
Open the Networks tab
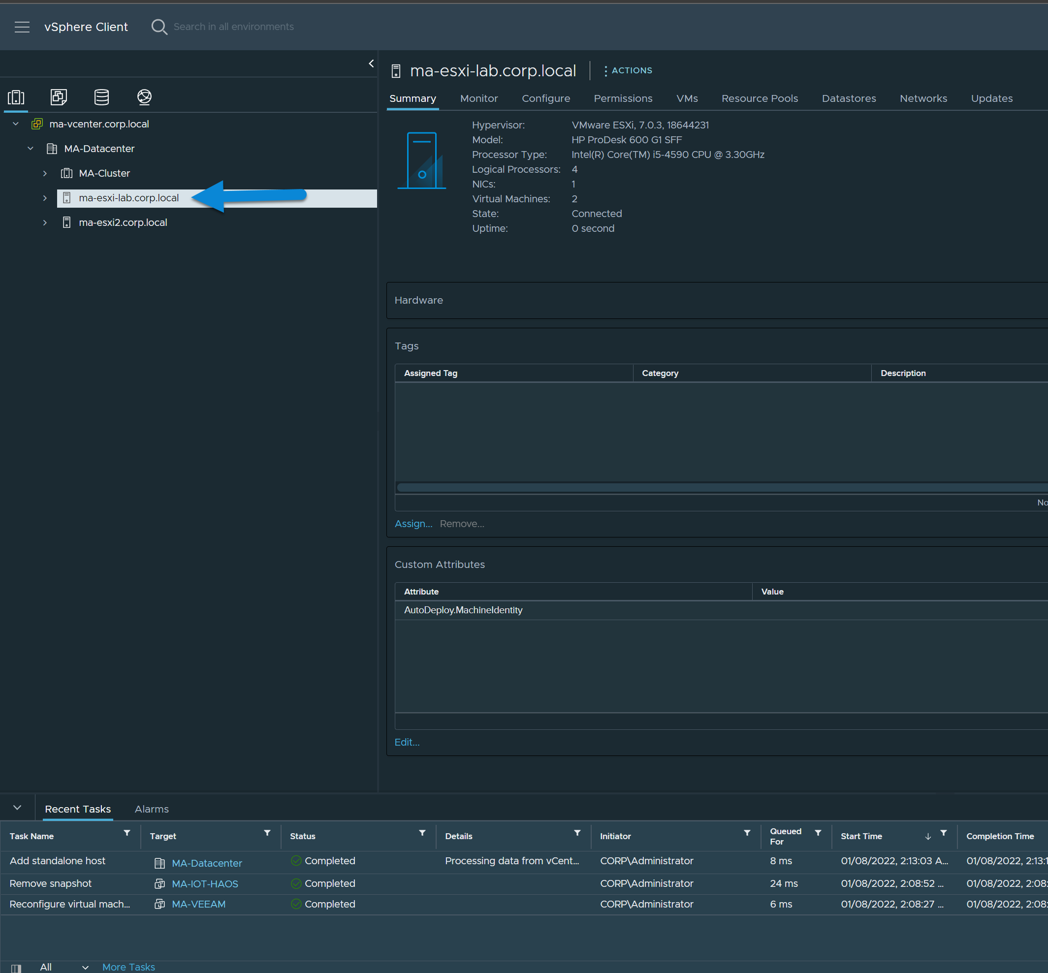click(923, 98)
